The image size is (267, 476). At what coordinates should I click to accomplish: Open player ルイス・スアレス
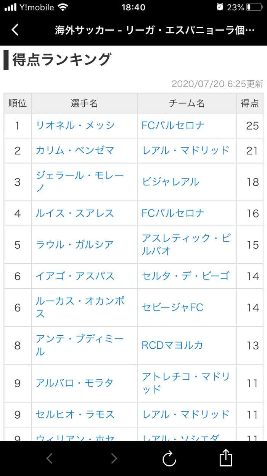(x=75, y=213)
